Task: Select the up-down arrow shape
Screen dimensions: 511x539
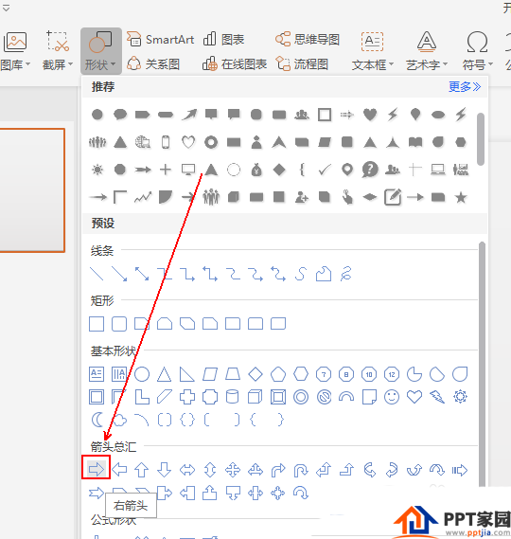Action: [210, 470]
